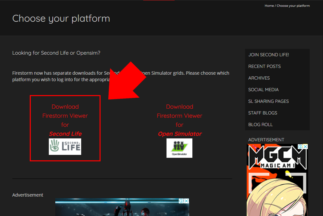Open ARCHIVES from the sidebar

click(259, 78)
